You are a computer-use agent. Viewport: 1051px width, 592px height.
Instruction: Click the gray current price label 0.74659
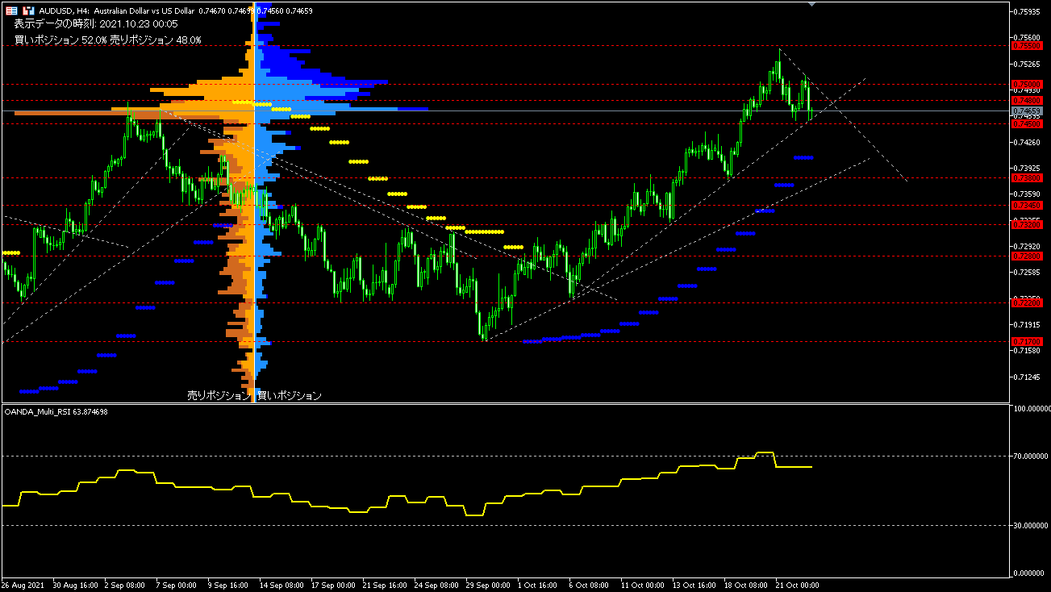click(x=1026, y=110)
